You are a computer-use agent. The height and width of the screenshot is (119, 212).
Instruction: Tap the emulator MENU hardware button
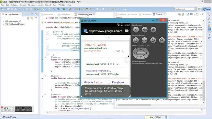coord(144,40)
